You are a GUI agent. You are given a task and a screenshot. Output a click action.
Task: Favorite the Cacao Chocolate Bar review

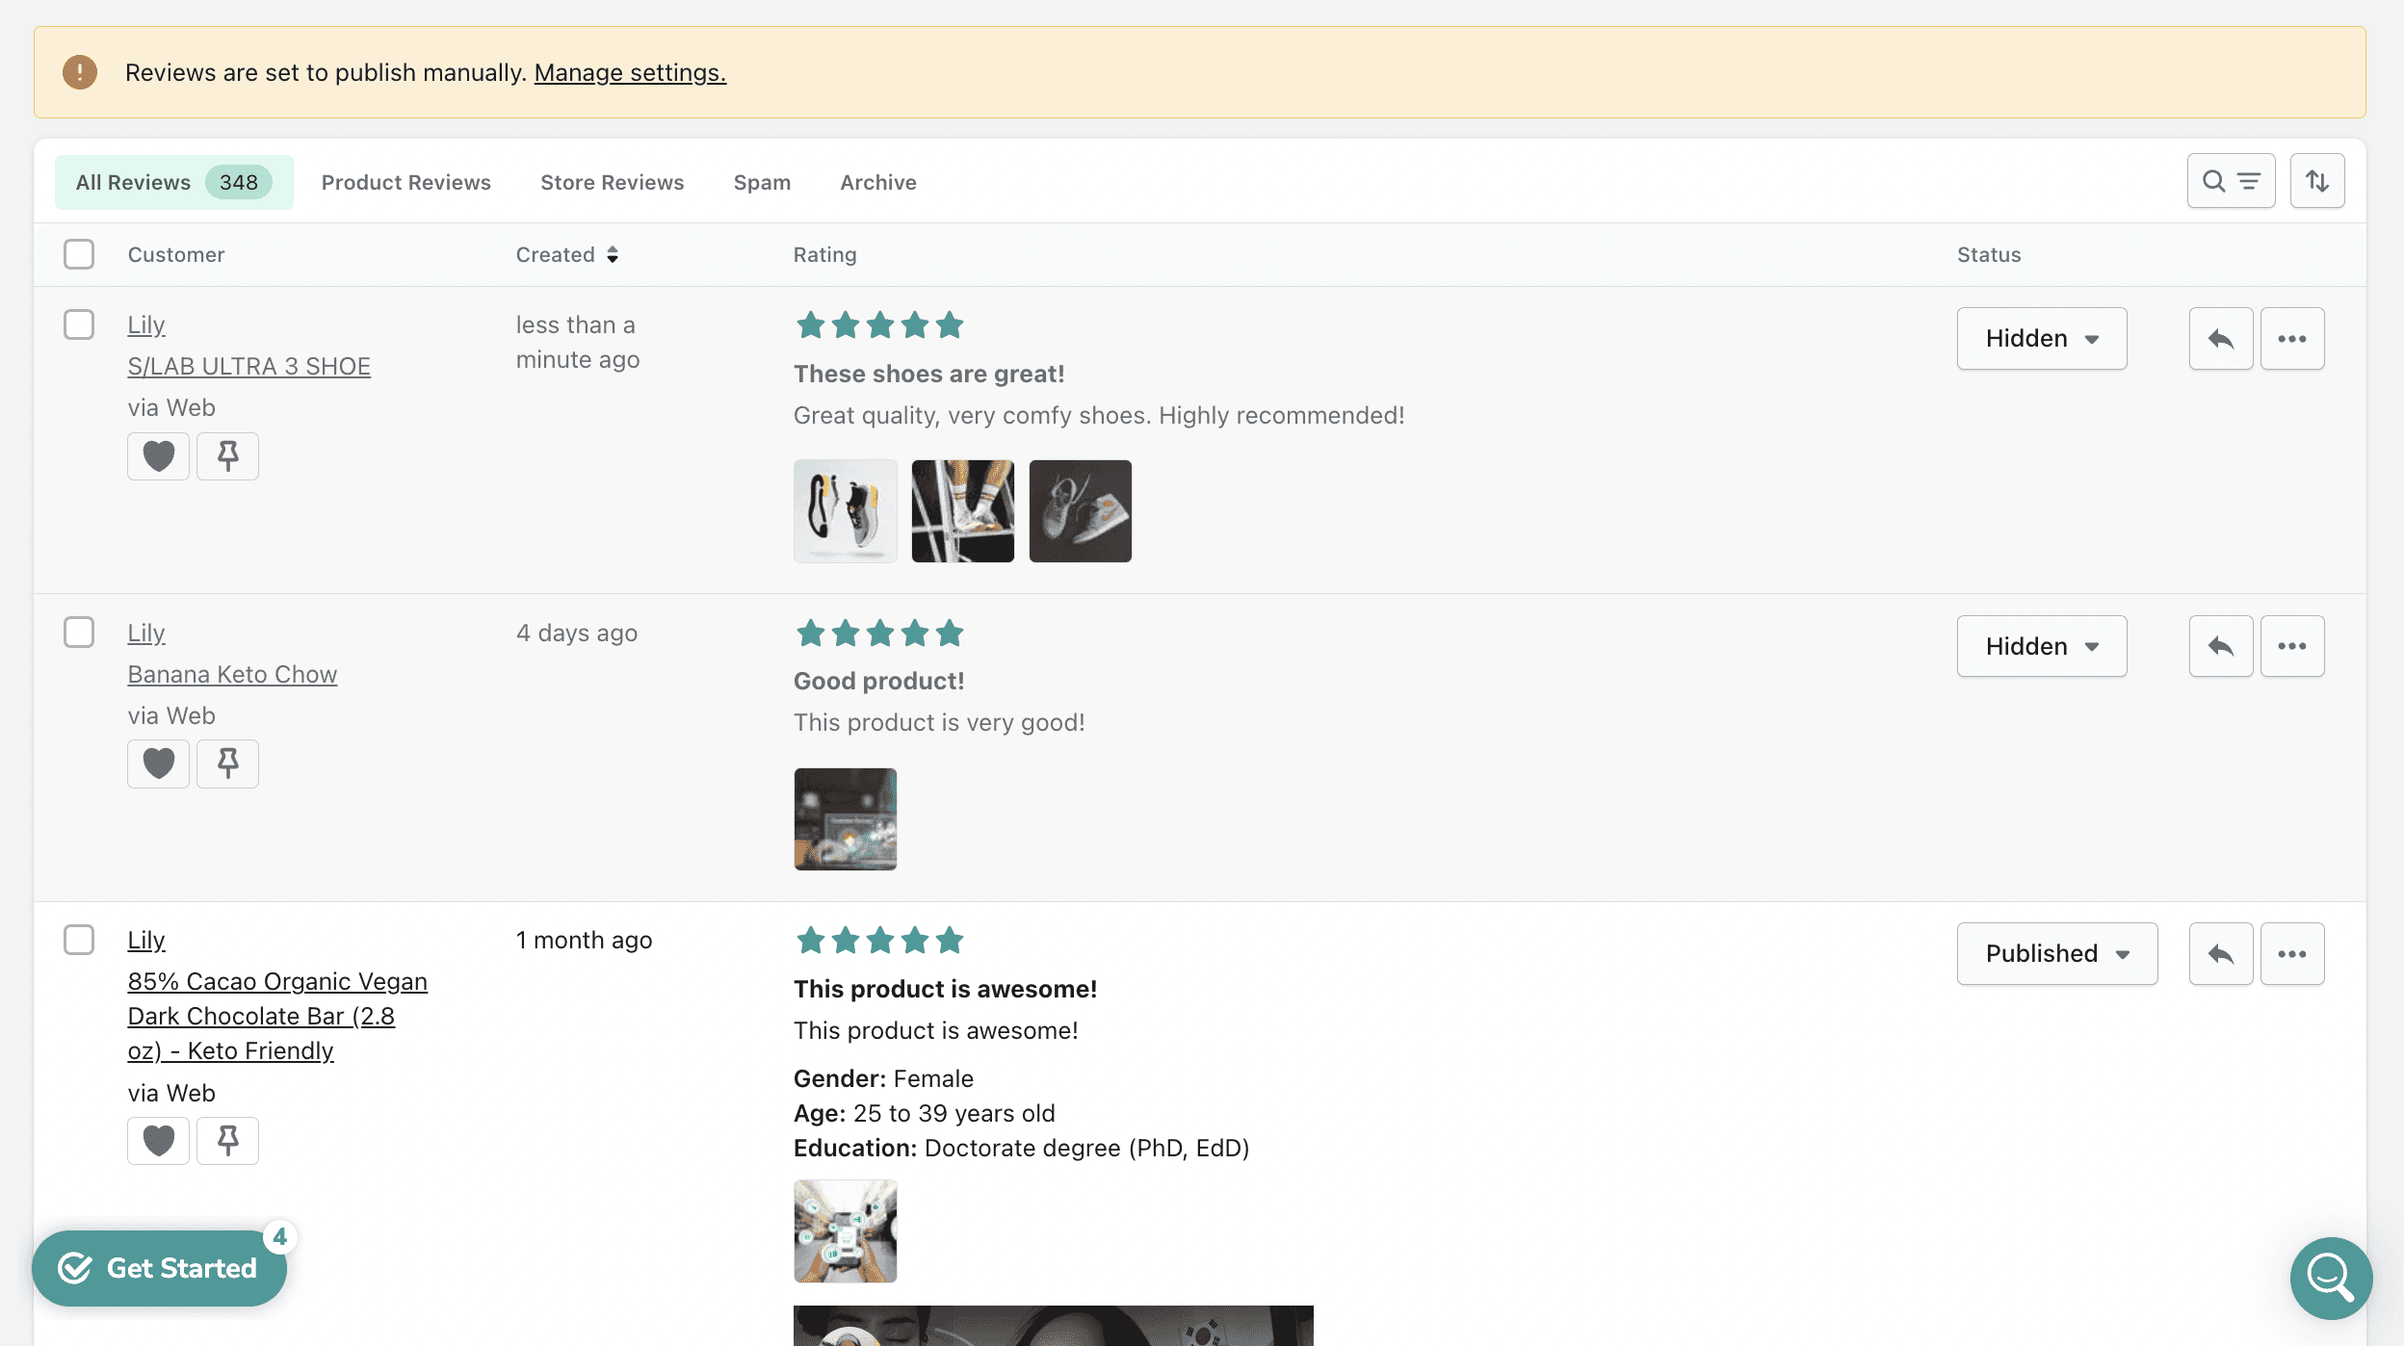click(158, 1140)
